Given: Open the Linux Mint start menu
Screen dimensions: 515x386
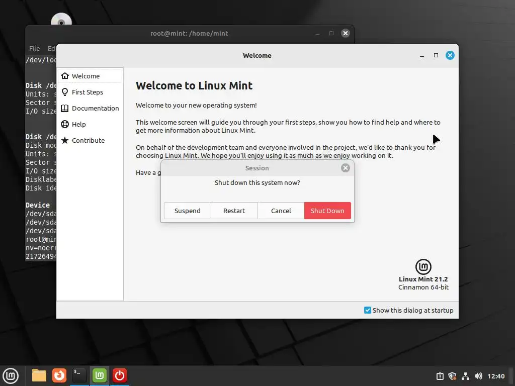Looking at the screenshot, I should (11, 376).
